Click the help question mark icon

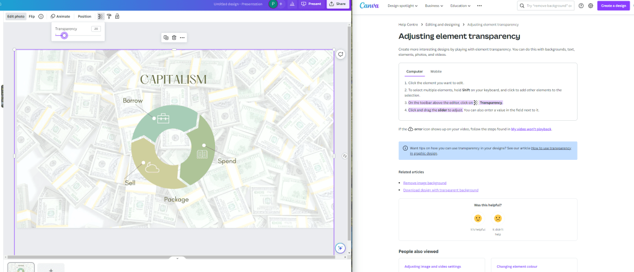(x=581, y=6)
